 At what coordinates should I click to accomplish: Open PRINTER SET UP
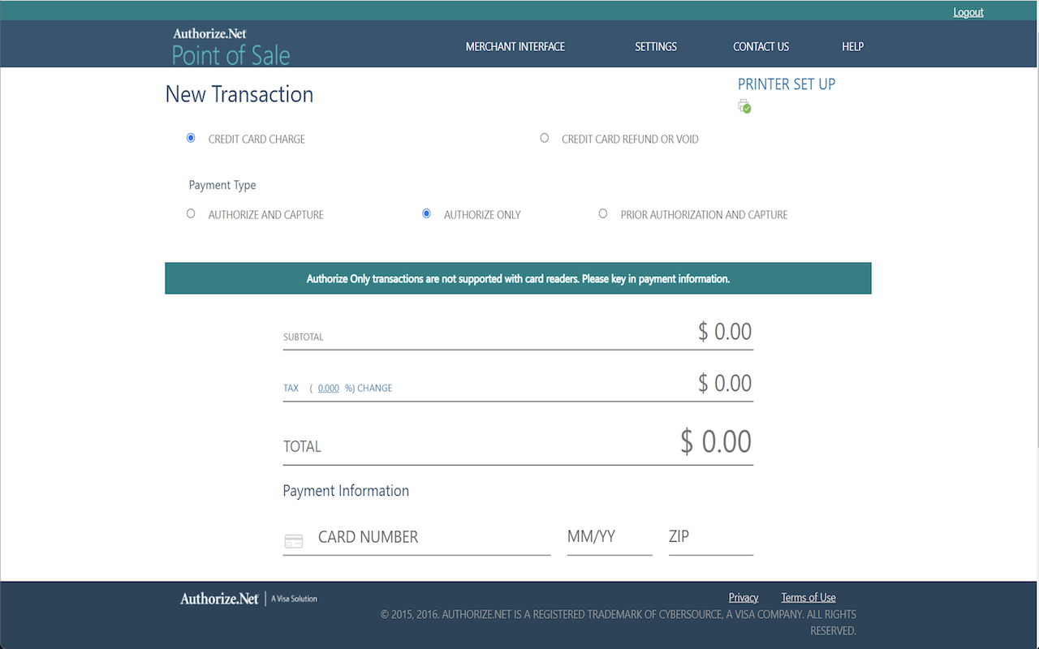coord(786,84)
